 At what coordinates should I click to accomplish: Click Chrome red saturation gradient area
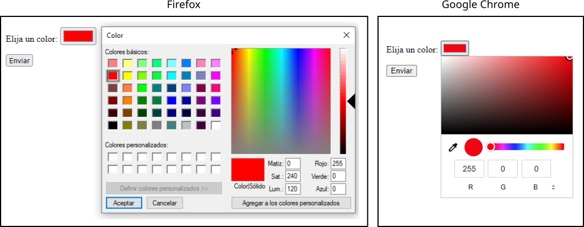(x=507, y=95)
